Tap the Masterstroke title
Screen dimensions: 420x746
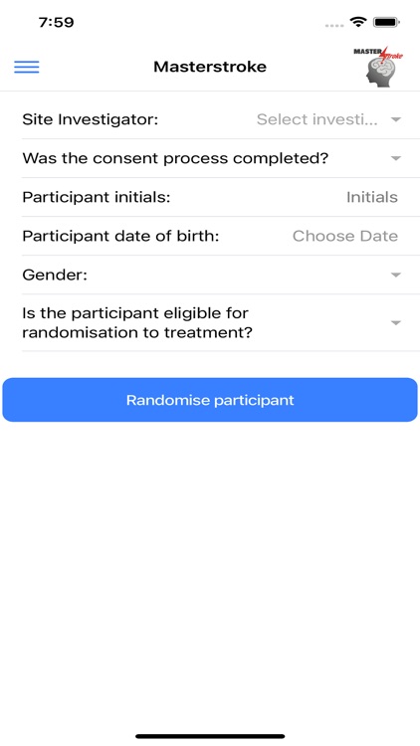[x=210, y=67]
